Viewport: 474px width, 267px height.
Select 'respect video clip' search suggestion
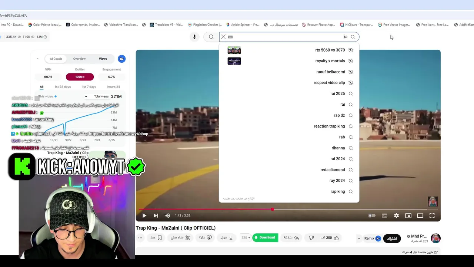point(289,83)
